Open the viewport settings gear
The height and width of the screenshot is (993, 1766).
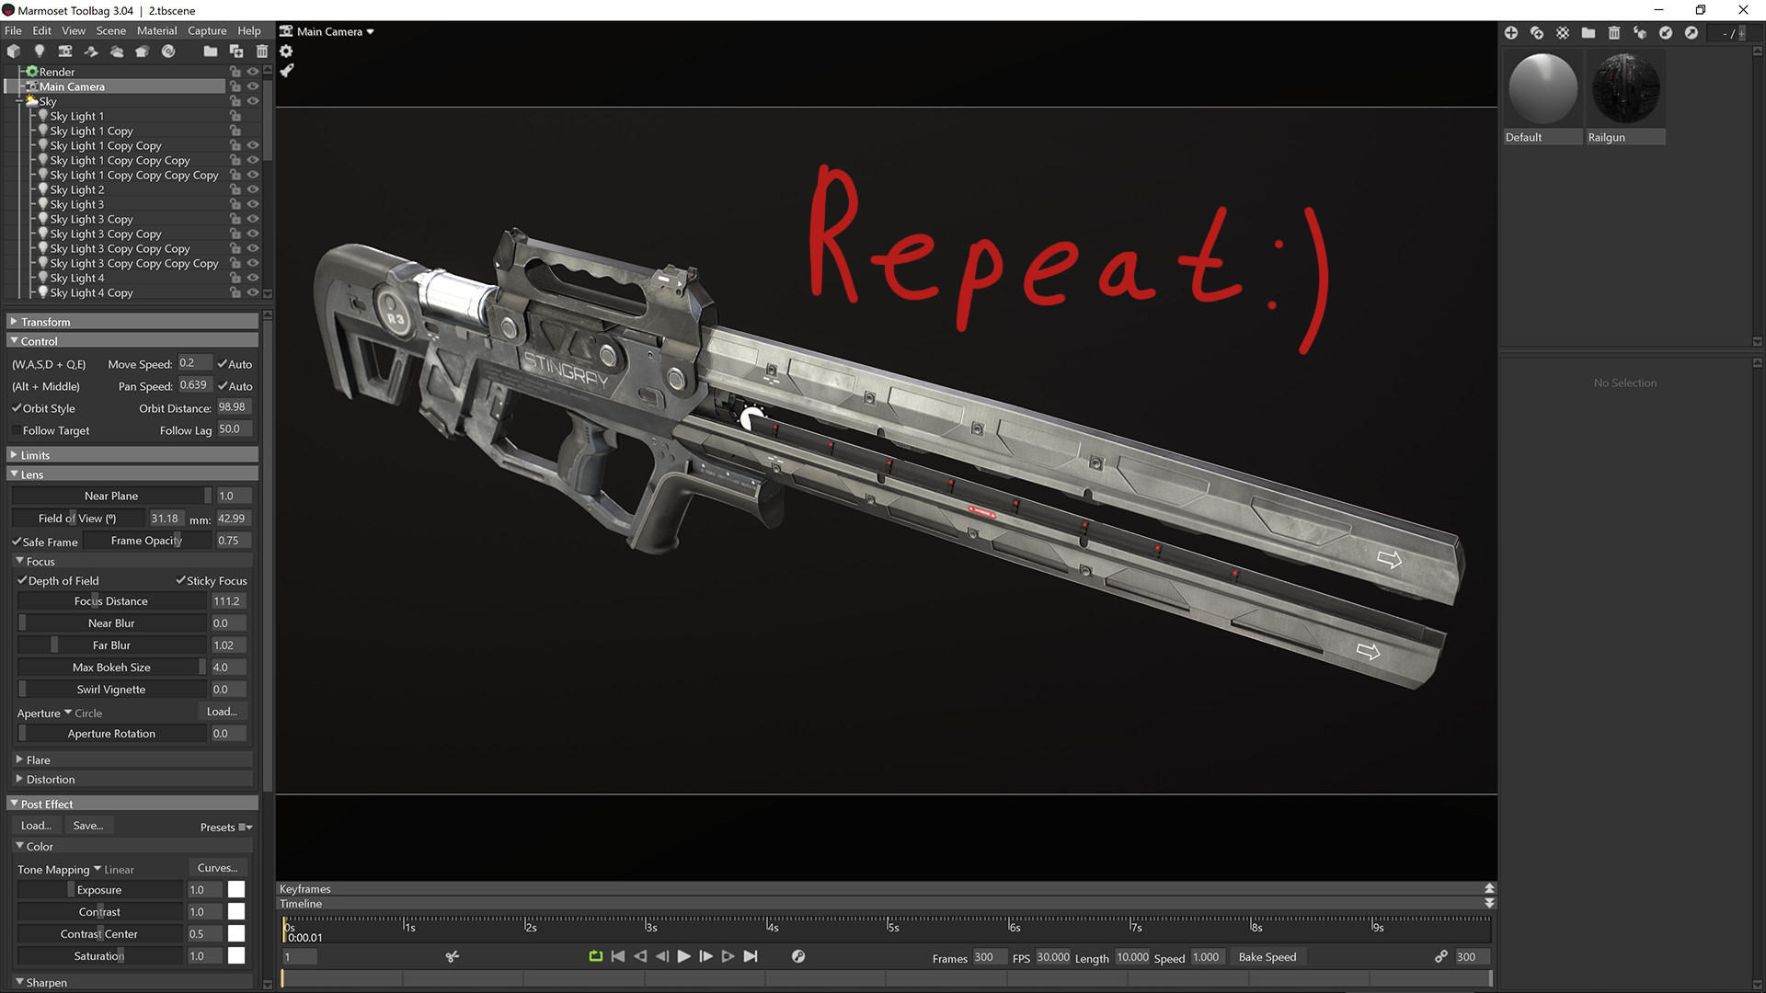pyautogui.click(x=286, y=51)
